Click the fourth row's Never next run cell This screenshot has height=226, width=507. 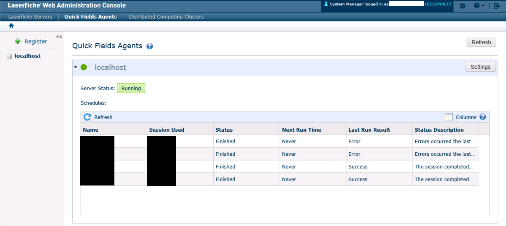coord(313,179)
